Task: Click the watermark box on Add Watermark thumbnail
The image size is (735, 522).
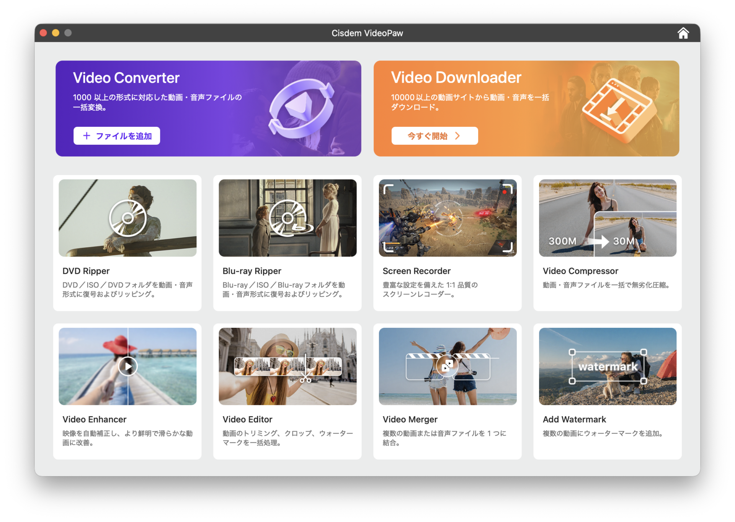Action: tap(608, 367)
